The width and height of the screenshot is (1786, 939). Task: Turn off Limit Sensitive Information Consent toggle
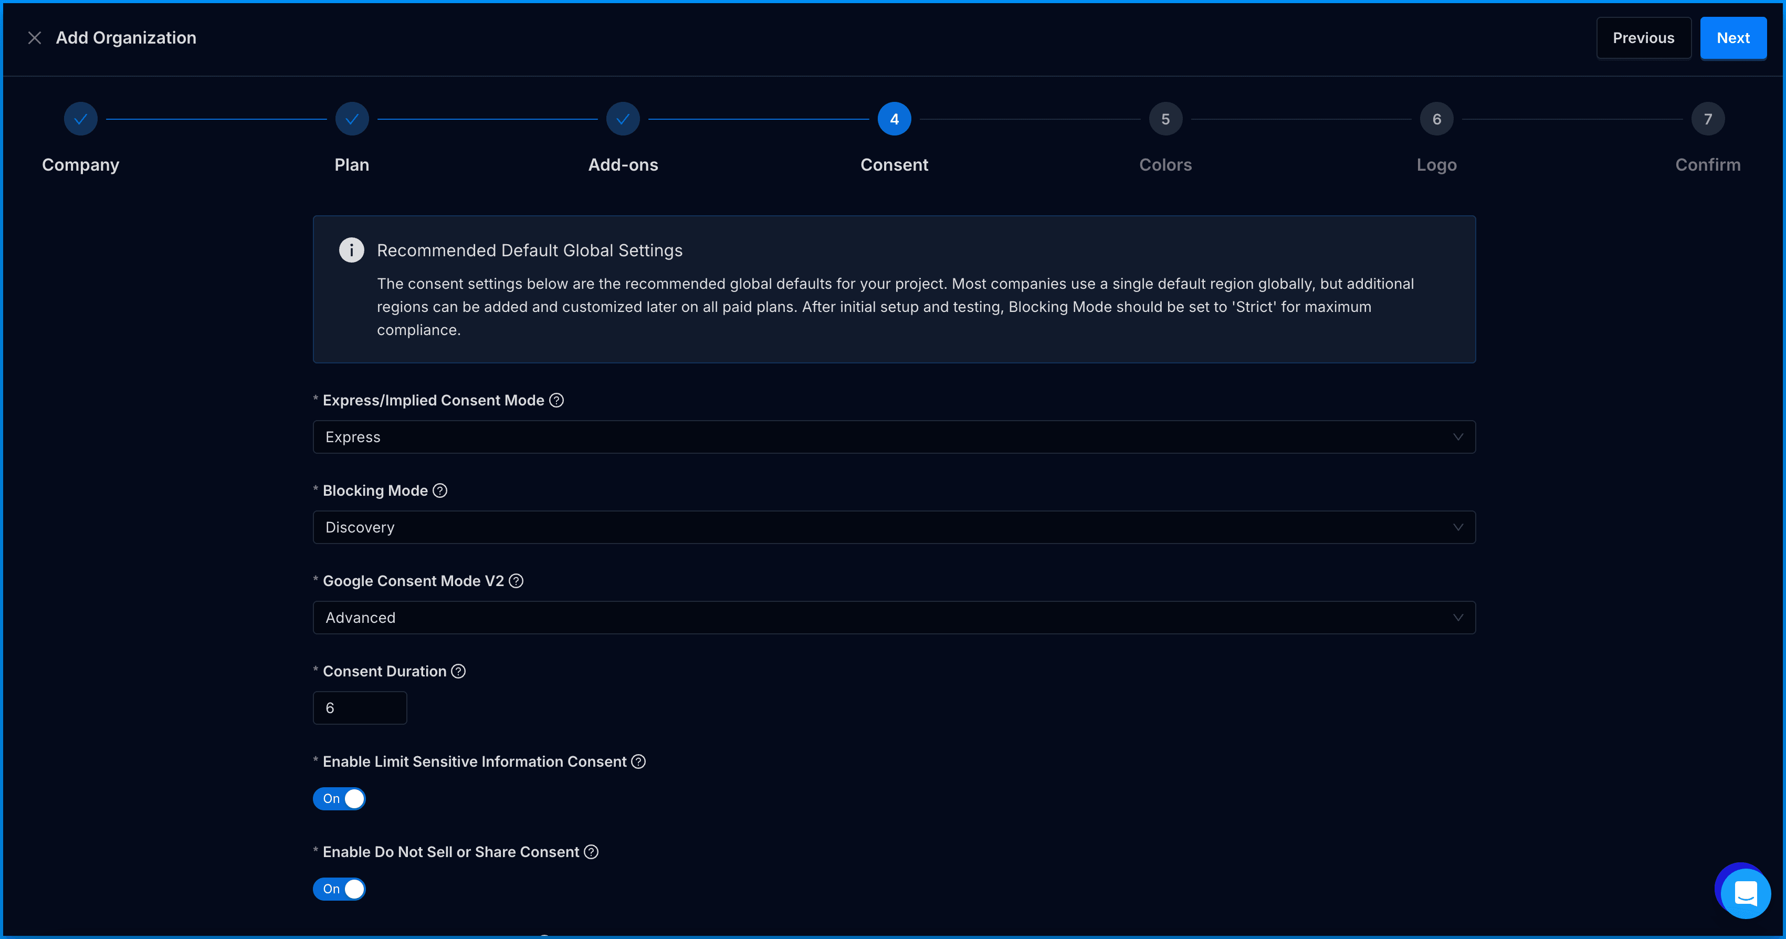(x=339, y=798)
